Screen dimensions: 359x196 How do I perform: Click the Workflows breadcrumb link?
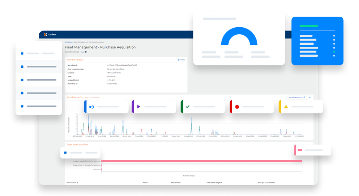pos(68,42)
